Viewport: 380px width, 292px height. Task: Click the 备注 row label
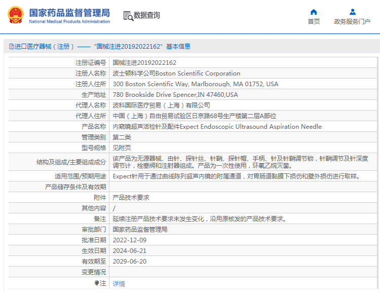[x=100, y=219]
